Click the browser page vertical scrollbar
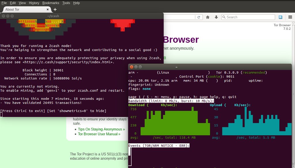This screenshot has width=295, height=168. click(294, 95)
